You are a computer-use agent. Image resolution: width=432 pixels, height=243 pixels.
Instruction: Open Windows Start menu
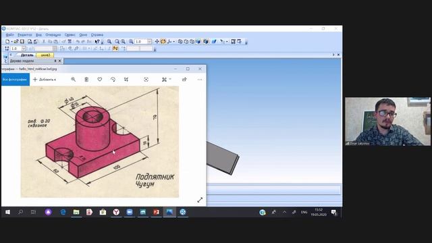(7, 212)
